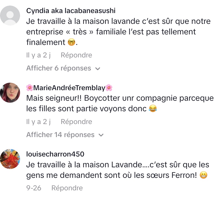
Task: Click Répondre under Cyndia's comment
Action: [76, 55]
